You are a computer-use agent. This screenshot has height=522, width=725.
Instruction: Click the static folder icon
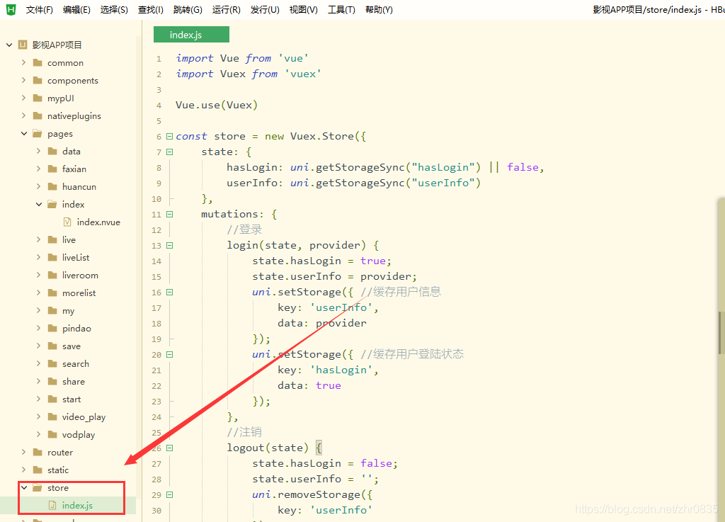38,470
